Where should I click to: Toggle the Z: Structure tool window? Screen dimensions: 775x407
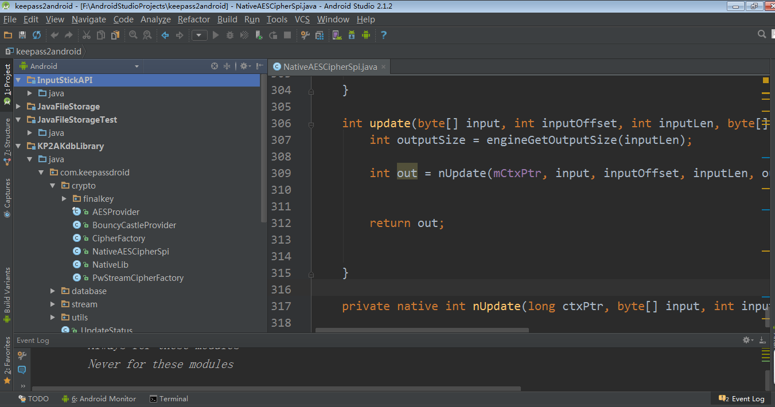click(7, 141)
